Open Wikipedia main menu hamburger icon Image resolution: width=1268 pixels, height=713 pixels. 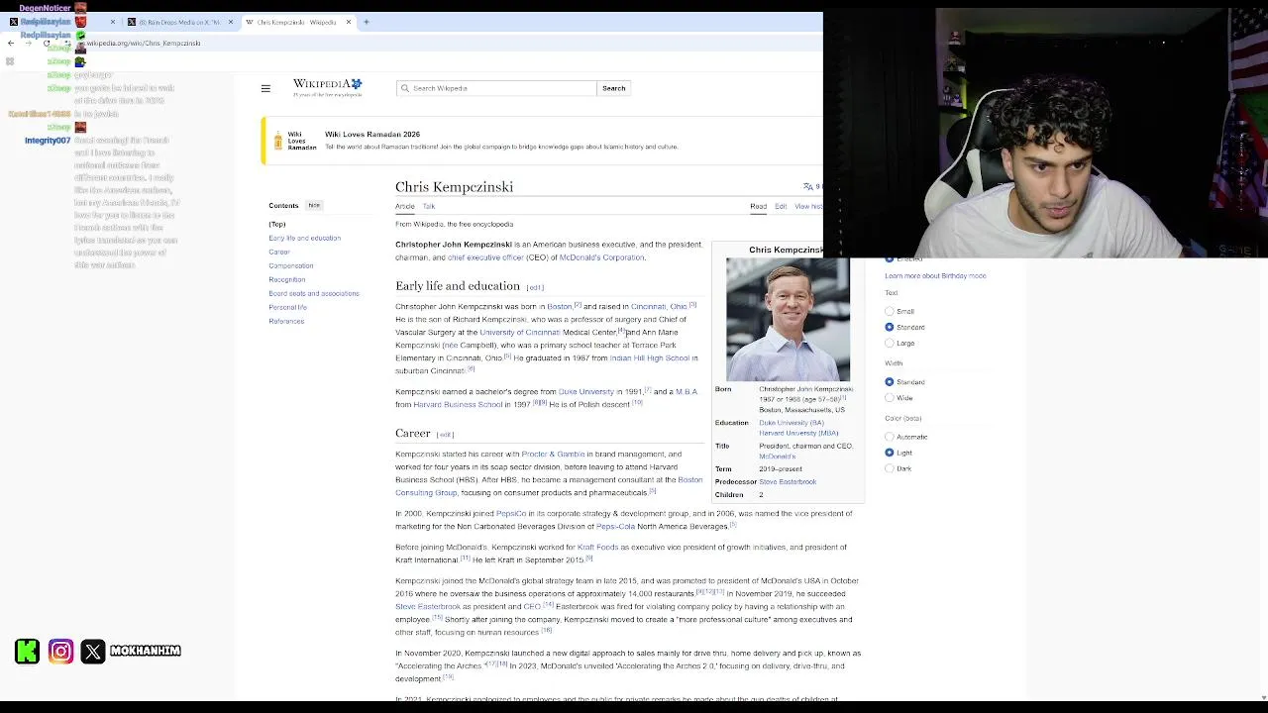click(265, 89)
